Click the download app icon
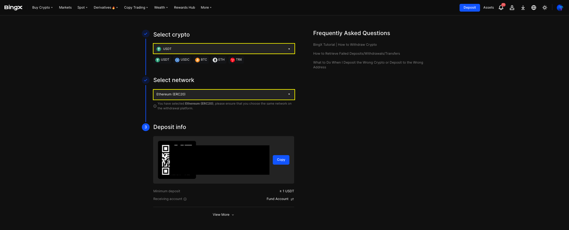 (523, 8)
